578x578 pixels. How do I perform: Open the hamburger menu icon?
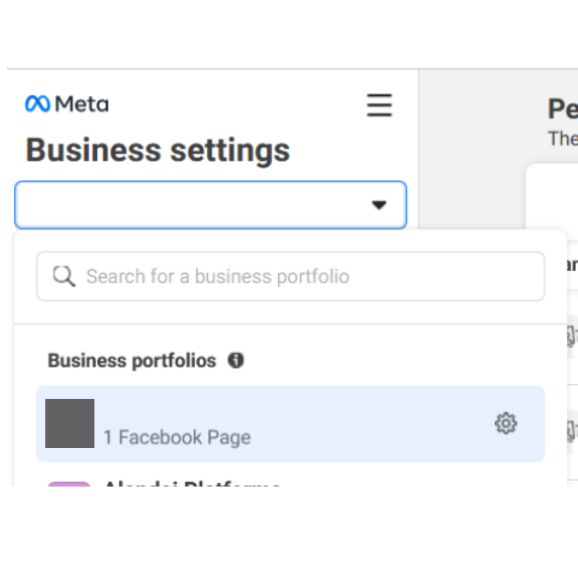pyautogui.click(x=379, y=105)
